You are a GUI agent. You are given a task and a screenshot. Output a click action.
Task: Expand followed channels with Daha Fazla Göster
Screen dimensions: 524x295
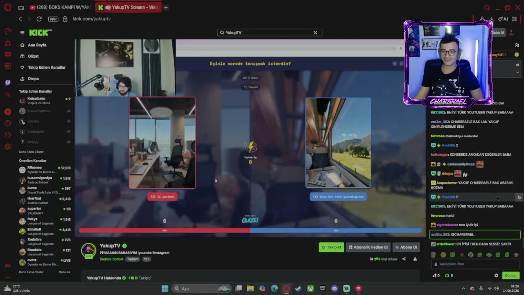31,152
